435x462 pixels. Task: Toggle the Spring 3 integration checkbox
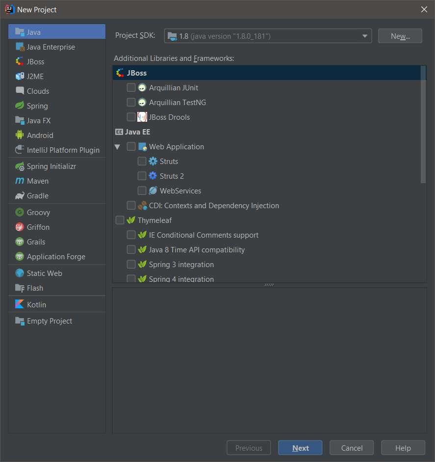point(131,264)
